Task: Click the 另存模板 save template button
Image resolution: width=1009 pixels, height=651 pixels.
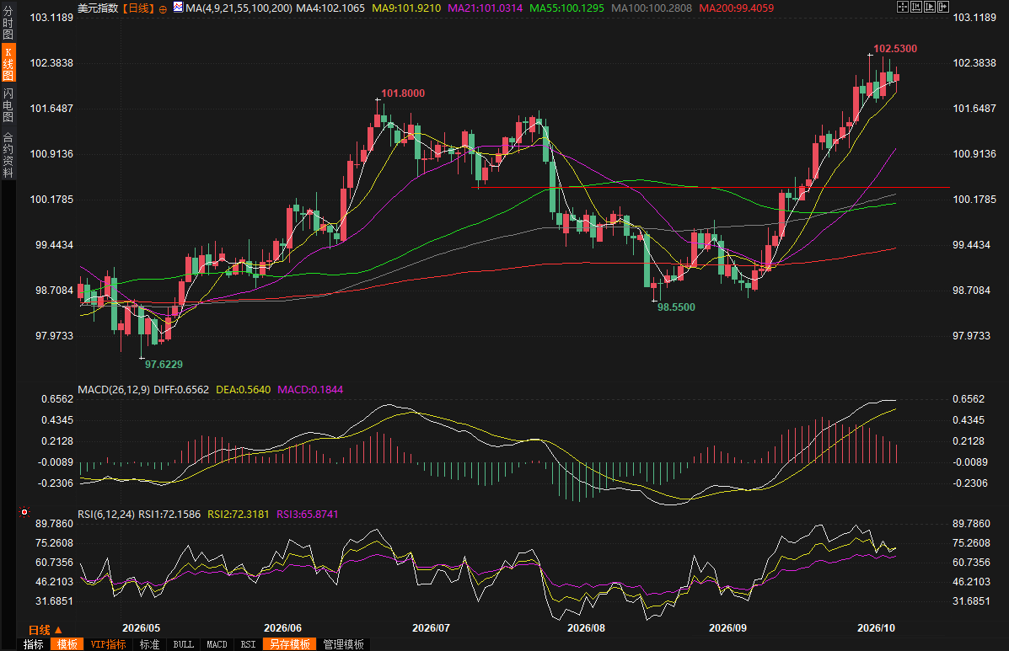Action: (x=290, y=644)
